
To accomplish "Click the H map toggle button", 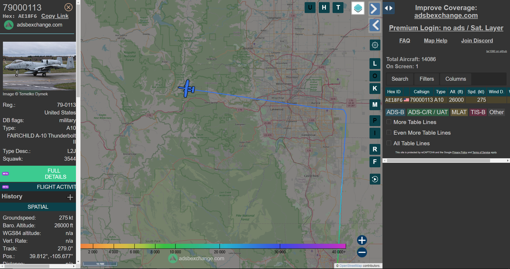I will point(324,7).
